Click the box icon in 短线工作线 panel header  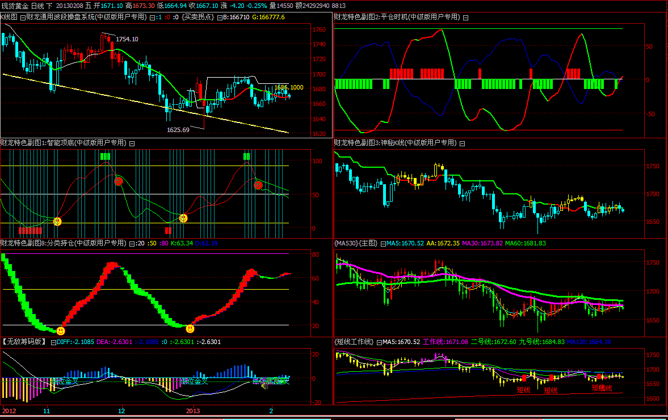379,342
